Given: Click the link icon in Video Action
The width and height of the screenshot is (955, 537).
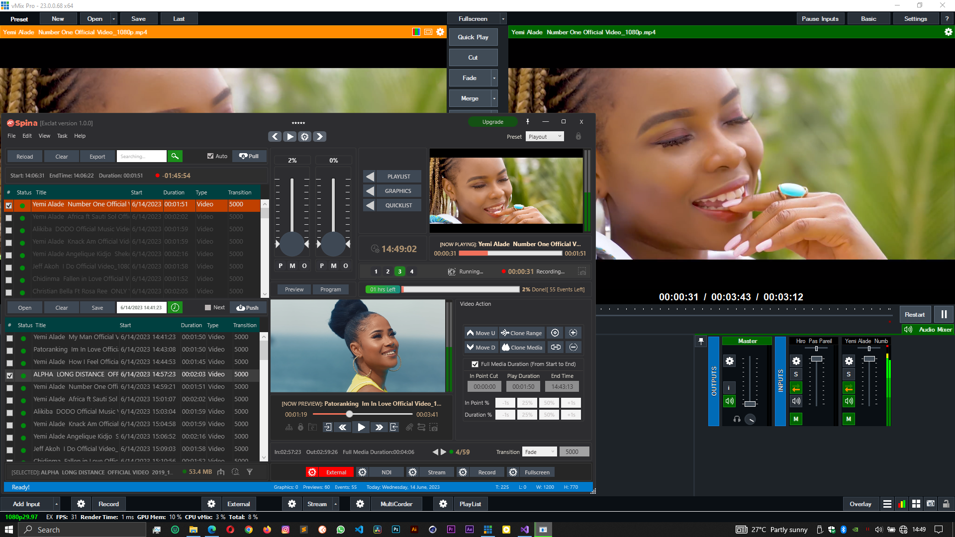Looking at the screenshot, I should tap(556, 348).
